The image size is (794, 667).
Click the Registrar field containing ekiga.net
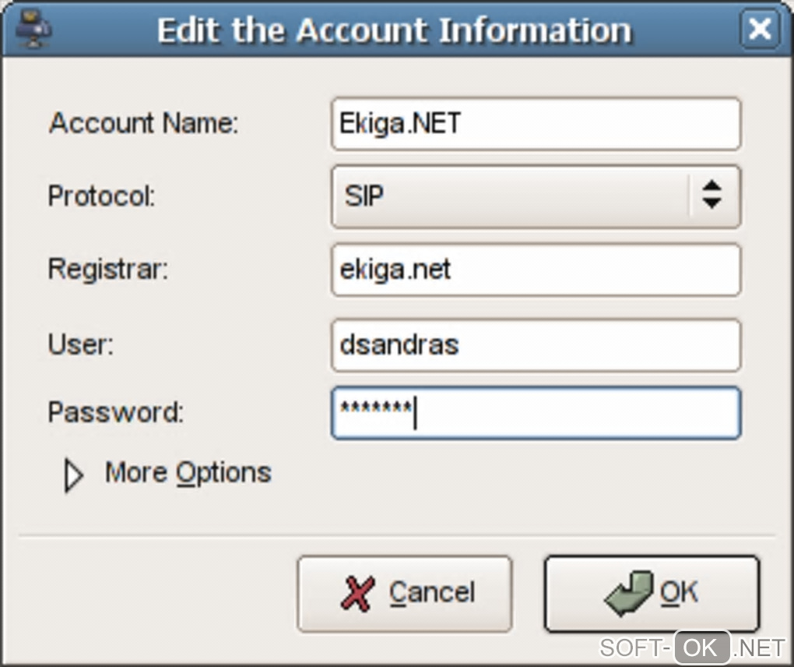tap(536, 270)
